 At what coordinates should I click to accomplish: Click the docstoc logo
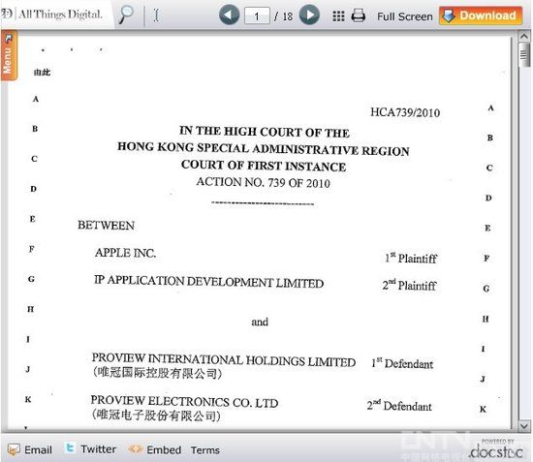click(x=496, y=451)
